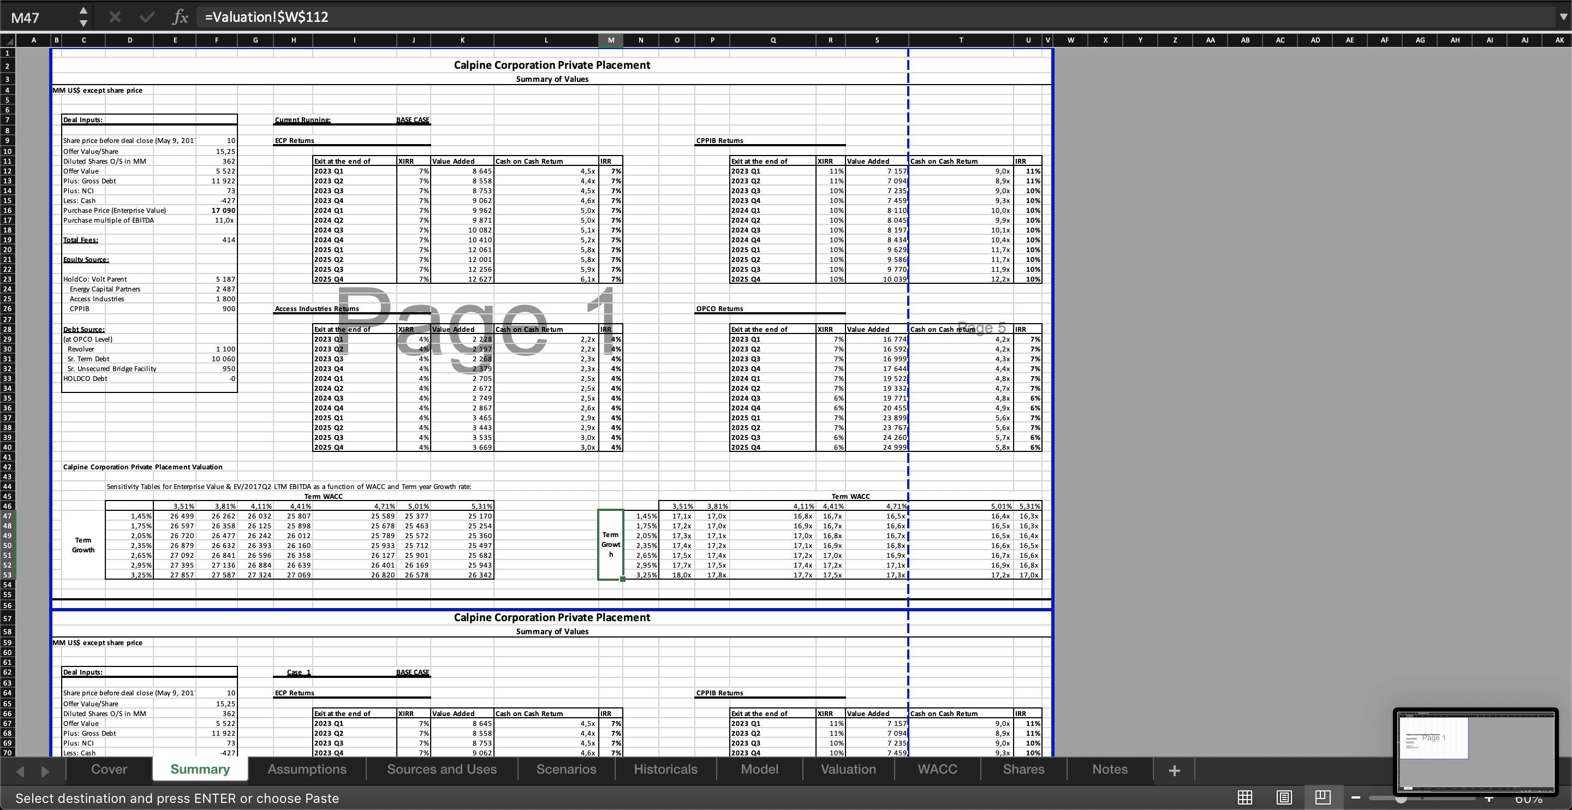Image resolution: width=1572 pixels, height=810 pixels.
Task: Select row 1 header
Action: point(7,53)
